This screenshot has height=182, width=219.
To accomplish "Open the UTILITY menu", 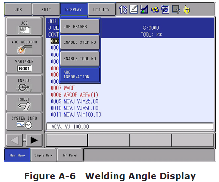I will (102, 10).
